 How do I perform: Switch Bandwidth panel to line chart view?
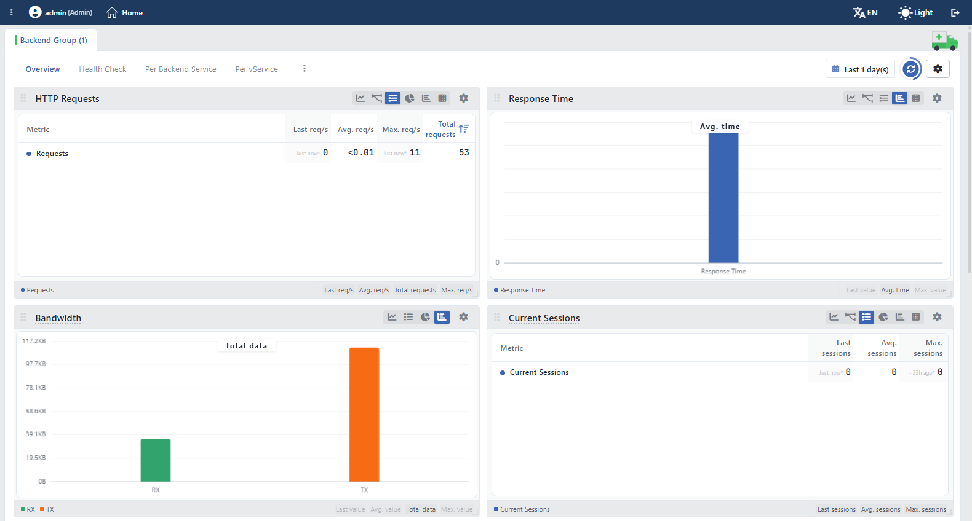[x=392, y=317]
